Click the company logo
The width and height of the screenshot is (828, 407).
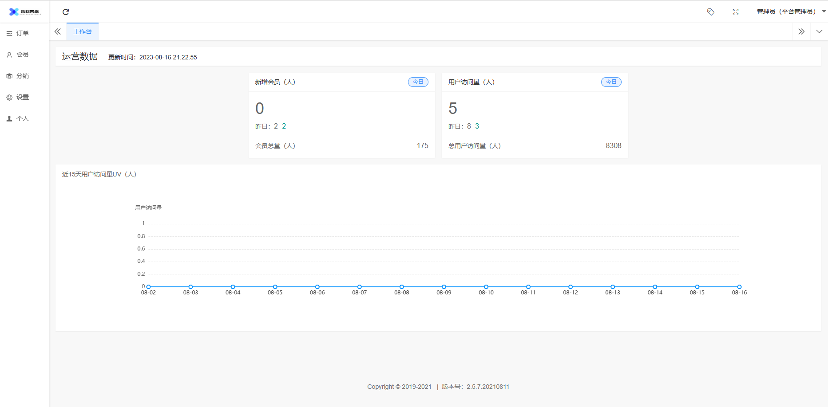[x=24, y=12]
